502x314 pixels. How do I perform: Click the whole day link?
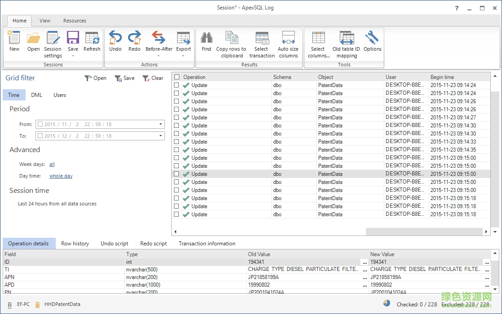[x=61, y=176]
